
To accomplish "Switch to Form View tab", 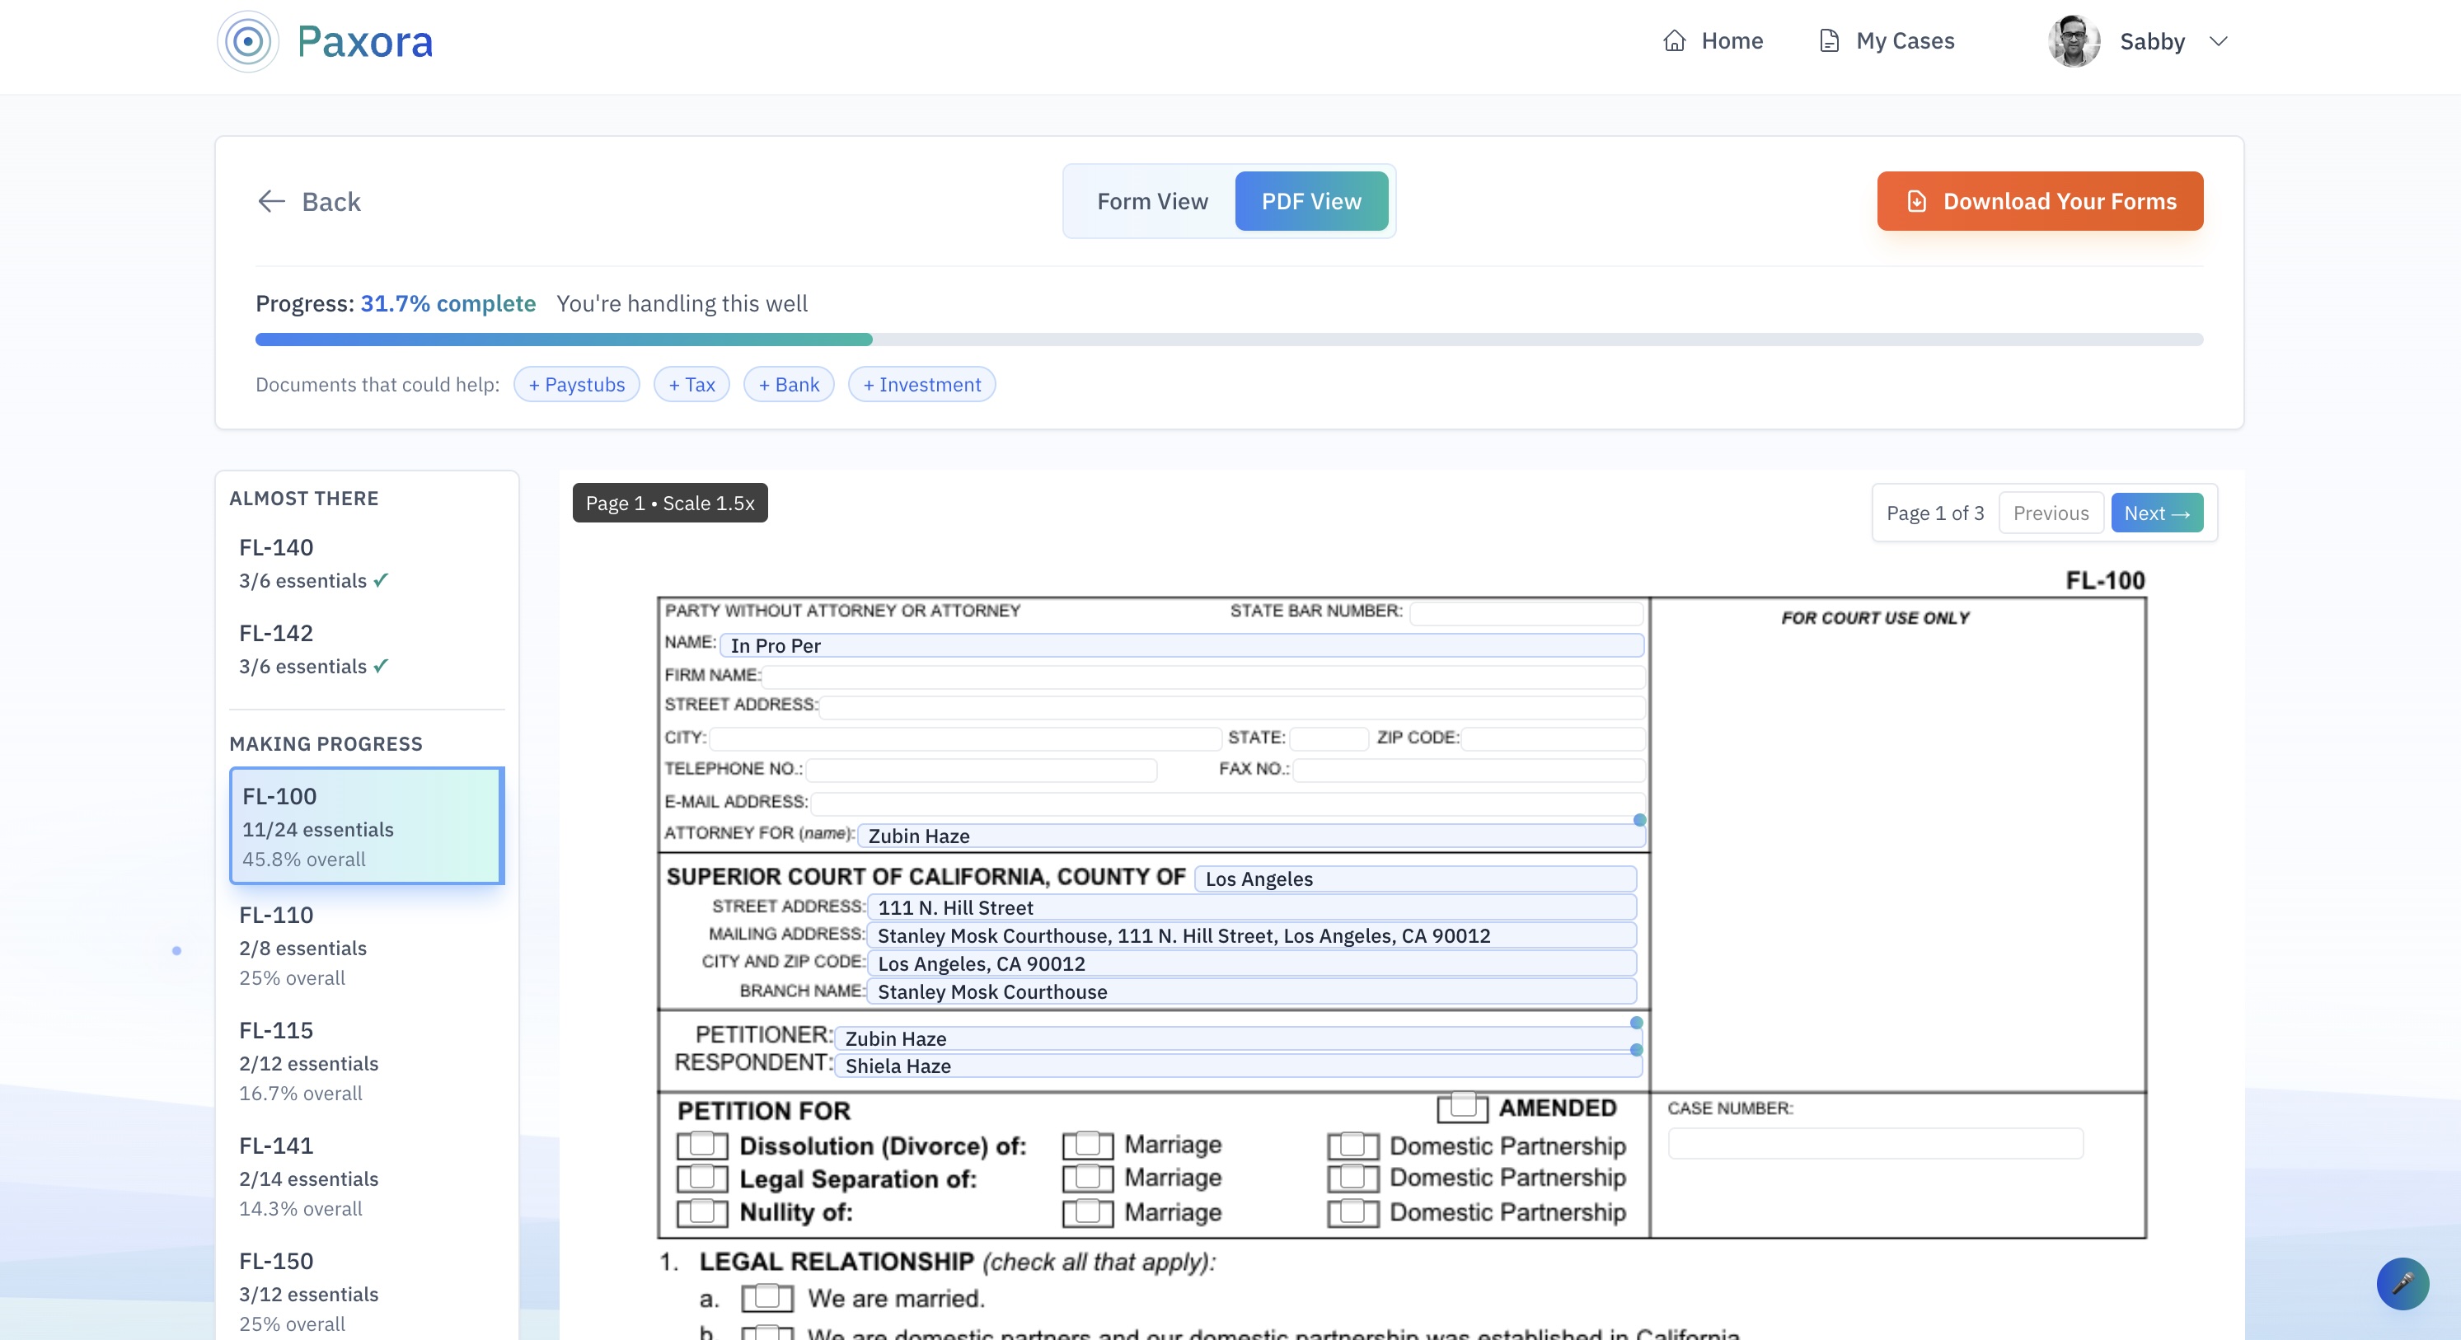I will pos(1151,200).
